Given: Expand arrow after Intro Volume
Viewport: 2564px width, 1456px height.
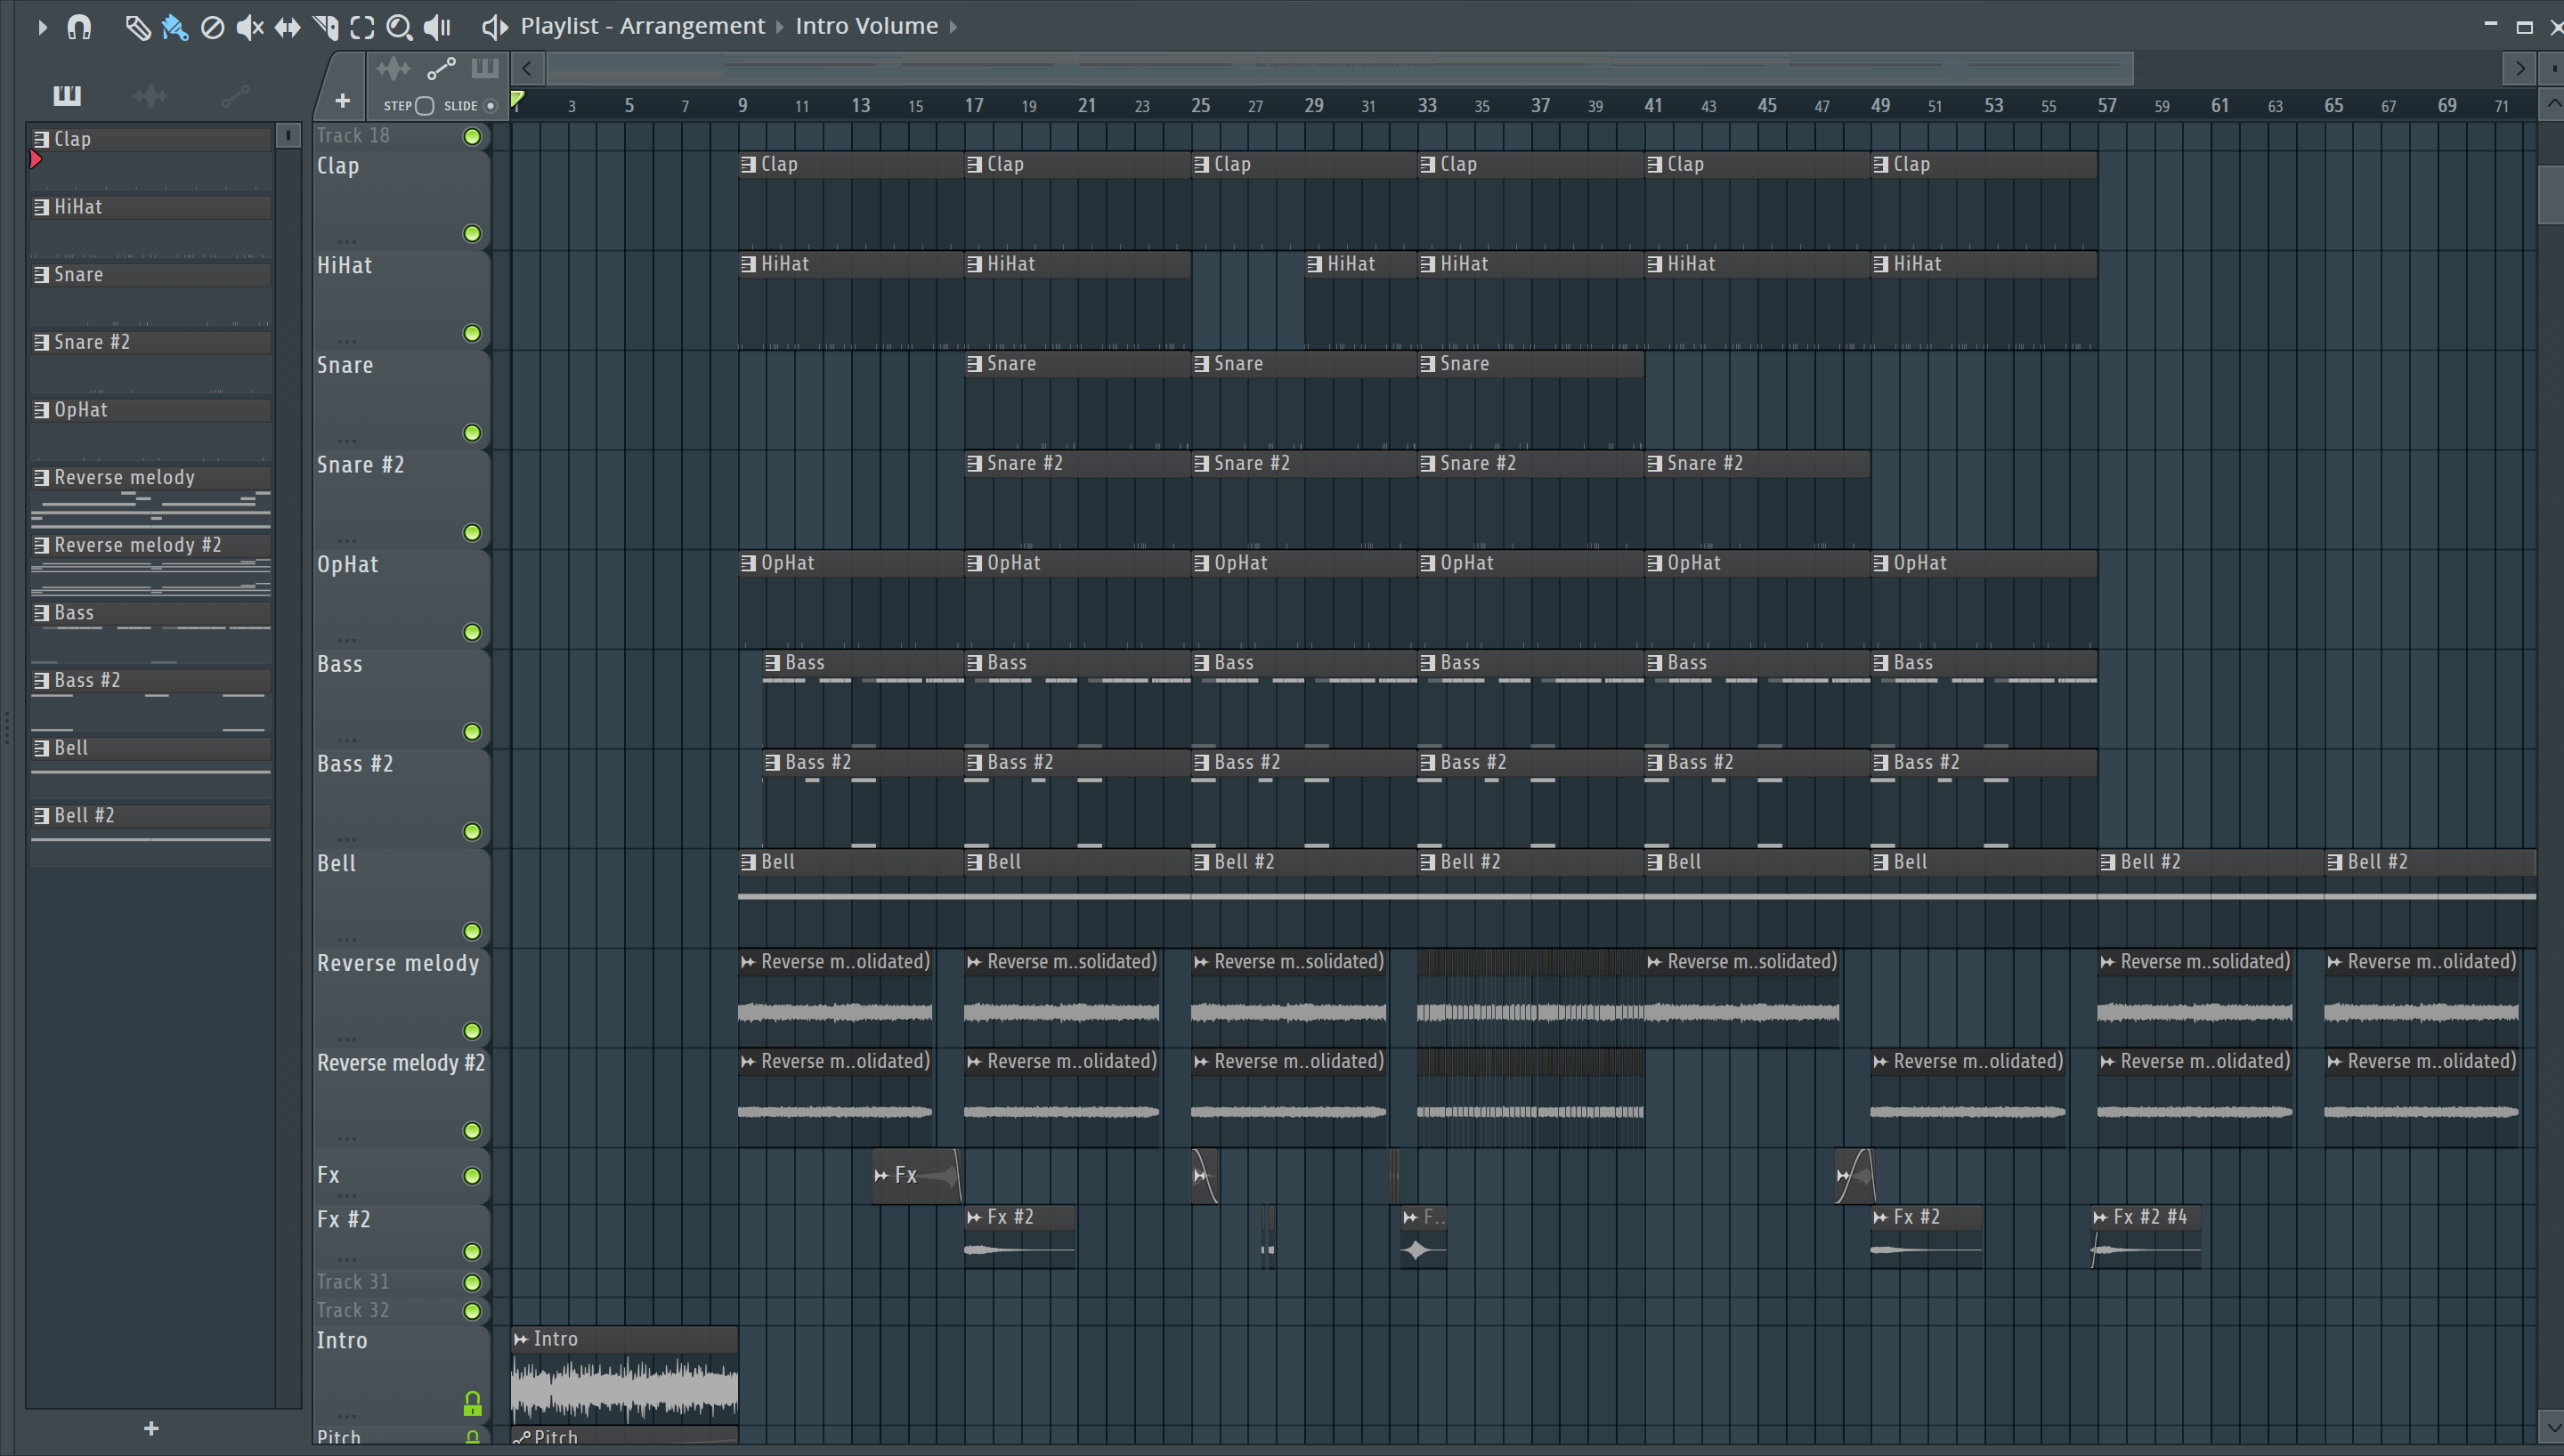Looking at the screenshot, I should (953, 27).
